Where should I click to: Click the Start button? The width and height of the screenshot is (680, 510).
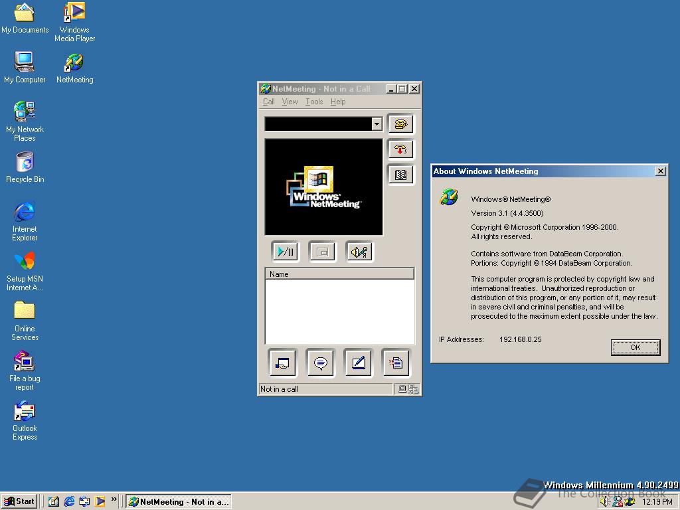pyautogui.click(x=19, y=501)
